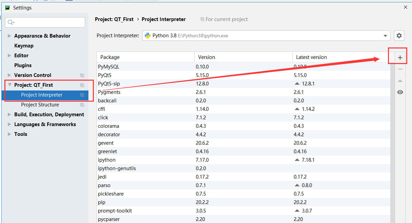Select the jedi package row
Viewport: 412px width, 223px height.
pyautogui.click(x=243, y=177)
